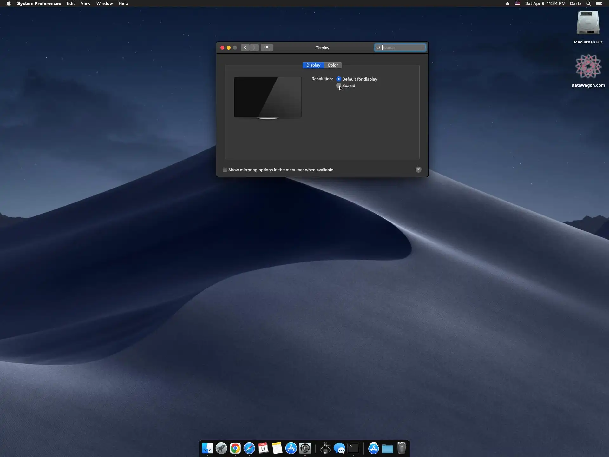Click the Show All grid icon
Screen dimensions: 609x457
pyautogui.click(x=267, y=48)
